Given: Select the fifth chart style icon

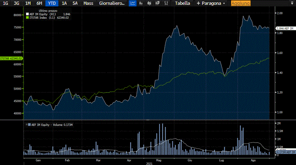Looking at the screenshot, I should click(165, 3).
